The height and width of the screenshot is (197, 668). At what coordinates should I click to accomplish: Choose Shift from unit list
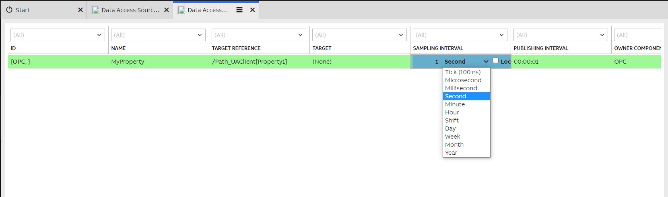466,120
